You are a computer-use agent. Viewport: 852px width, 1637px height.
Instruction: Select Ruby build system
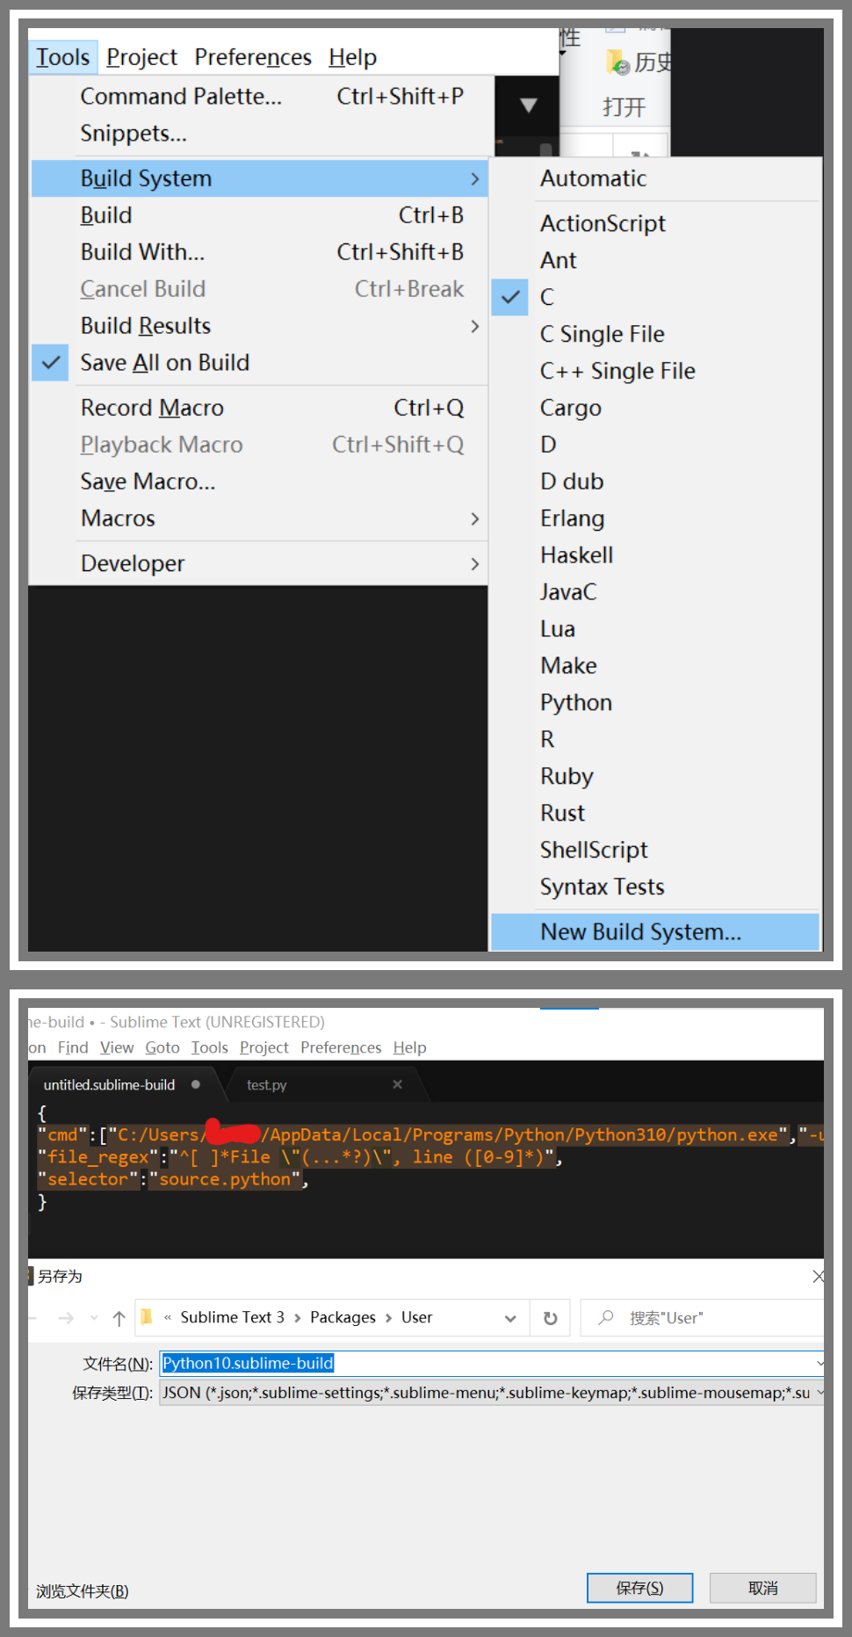(x=655, y=777)
